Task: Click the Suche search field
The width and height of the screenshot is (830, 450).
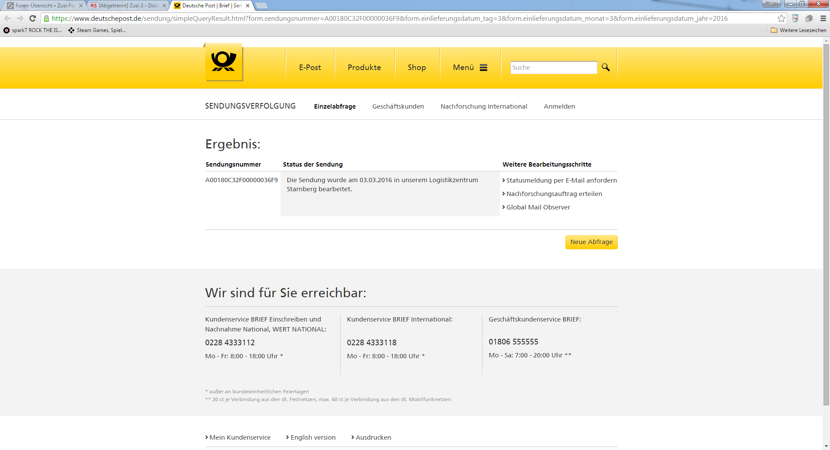Action: (553, 67)
